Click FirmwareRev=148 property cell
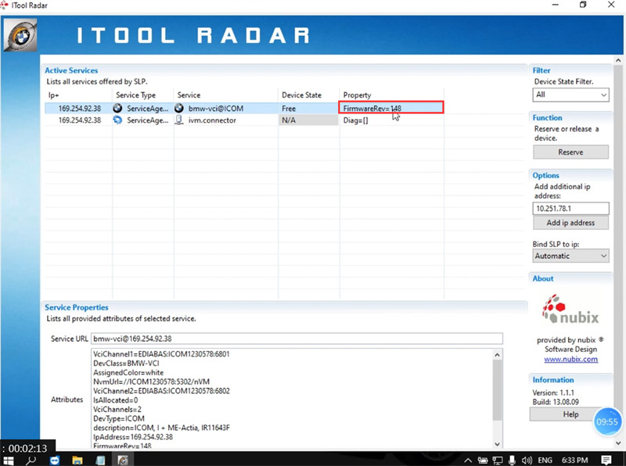The image size is (626, 466). pos(390,108)
